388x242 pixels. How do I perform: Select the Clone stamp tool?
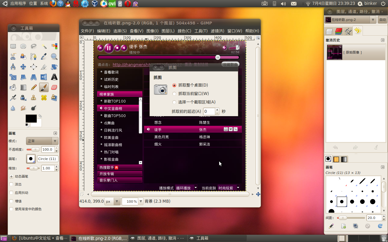click(34, 98)
